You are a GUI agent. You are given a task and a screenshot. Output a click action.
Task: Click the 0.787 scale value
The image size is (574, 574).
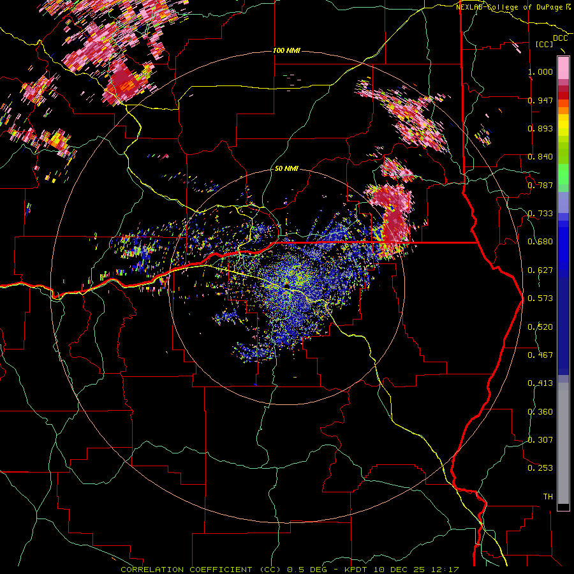click(x=540, y=185)
